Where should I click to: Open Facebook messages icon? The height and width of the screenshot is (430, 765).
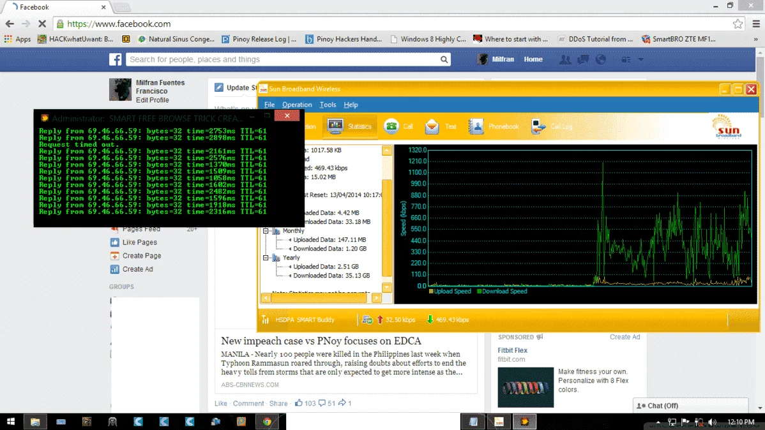coord(583,59)
